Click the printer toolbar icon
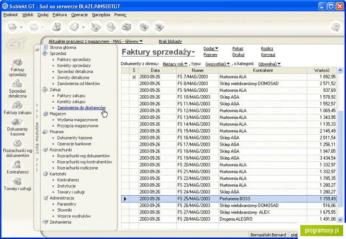Viewport: 346px width, 239px height. pyautogui.click(x=127, y=27)
